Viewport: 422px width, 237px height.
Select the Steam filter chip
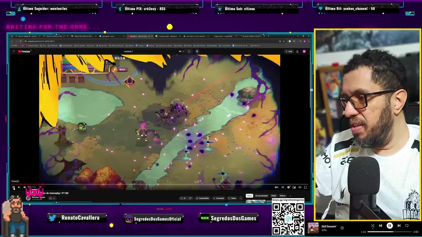pos(274,196)
